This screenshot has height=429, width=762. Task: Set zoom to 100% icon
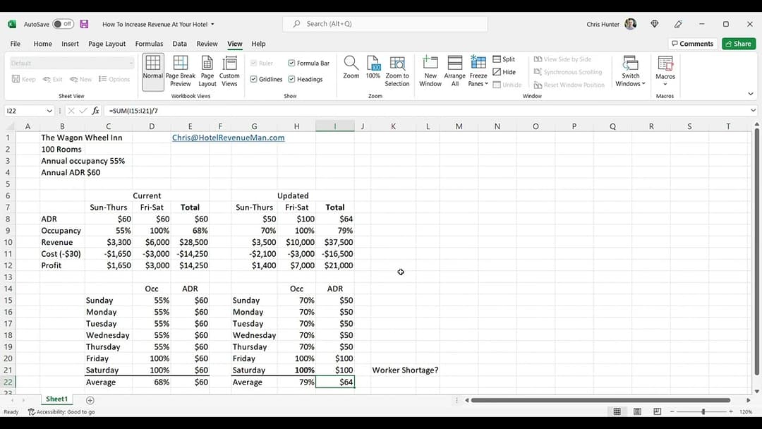(373, 63)
